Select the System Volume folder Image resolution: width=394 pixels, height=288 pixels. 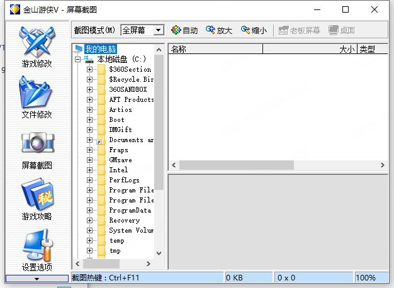point(132,230)
